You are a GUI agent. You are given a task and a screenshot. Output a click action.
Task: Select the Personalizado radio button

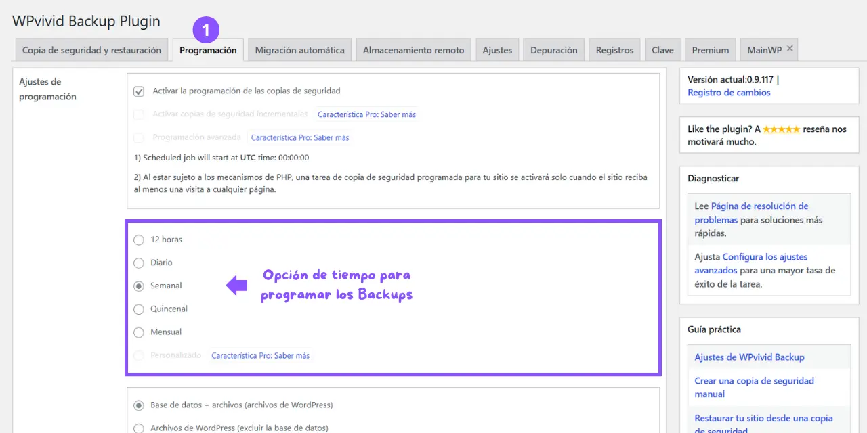[x=139, y=355]
